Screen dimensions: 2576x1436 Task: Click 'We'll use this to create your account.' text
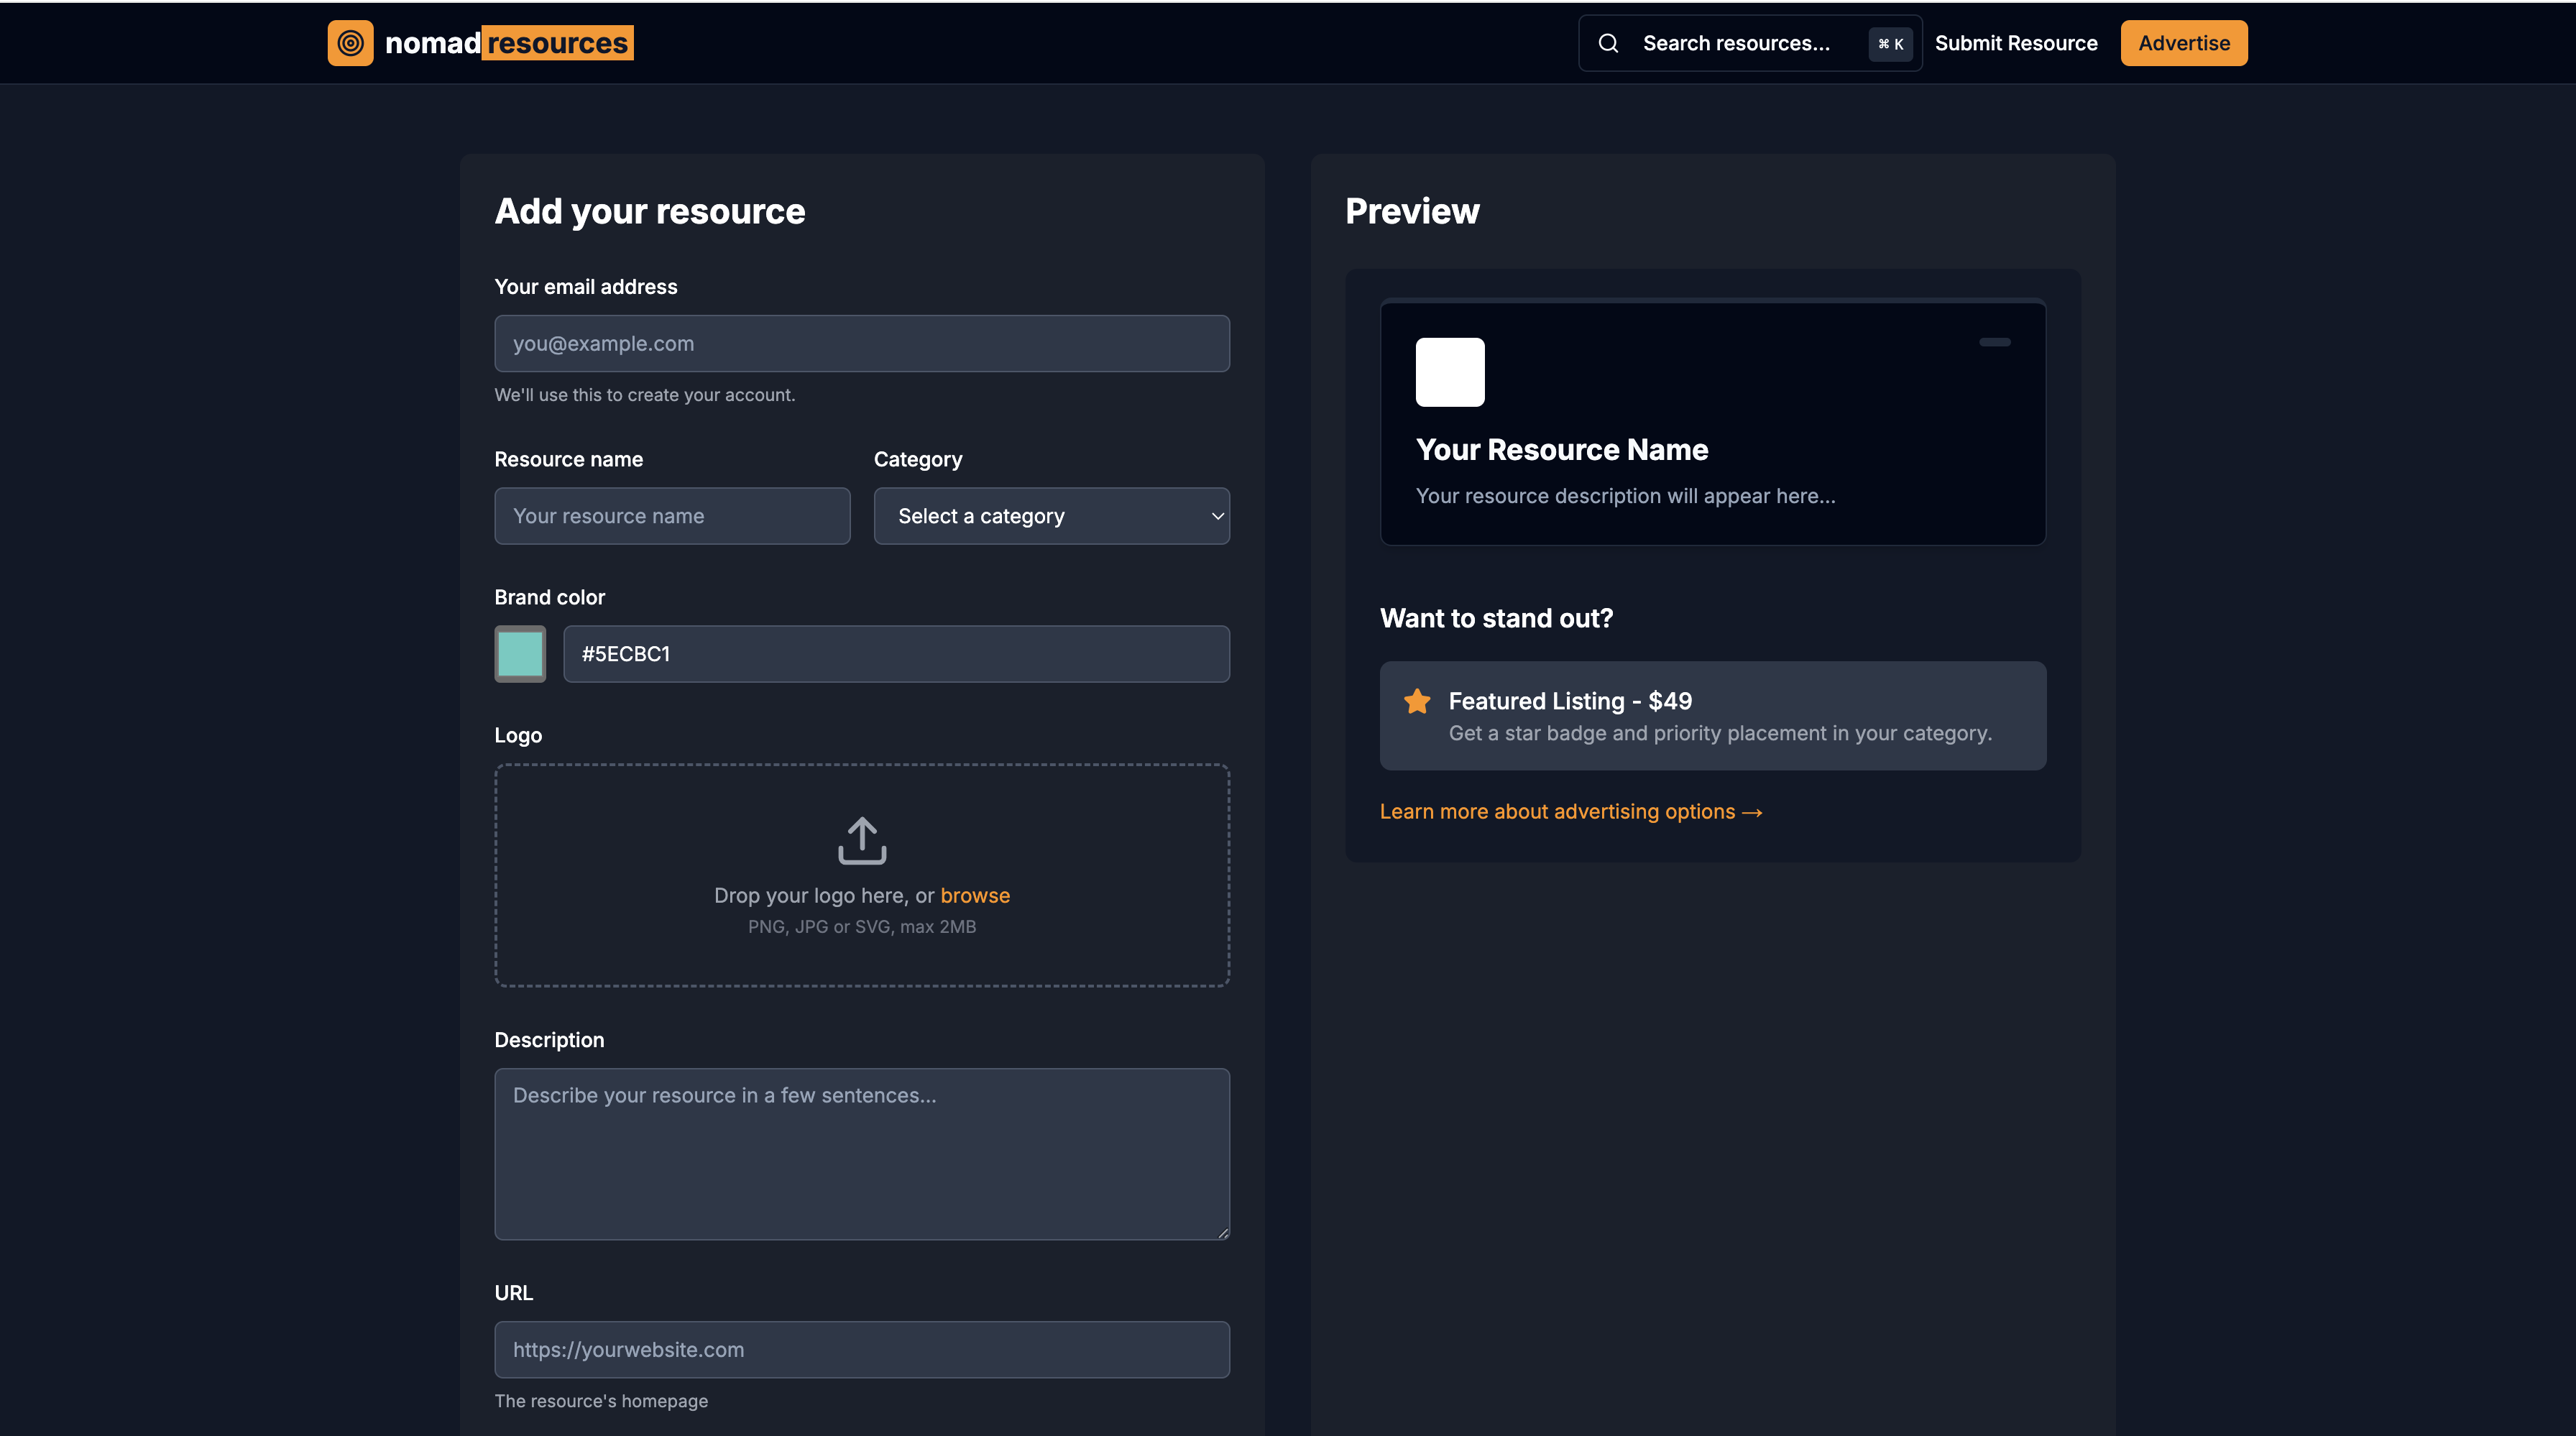[645, 395]
